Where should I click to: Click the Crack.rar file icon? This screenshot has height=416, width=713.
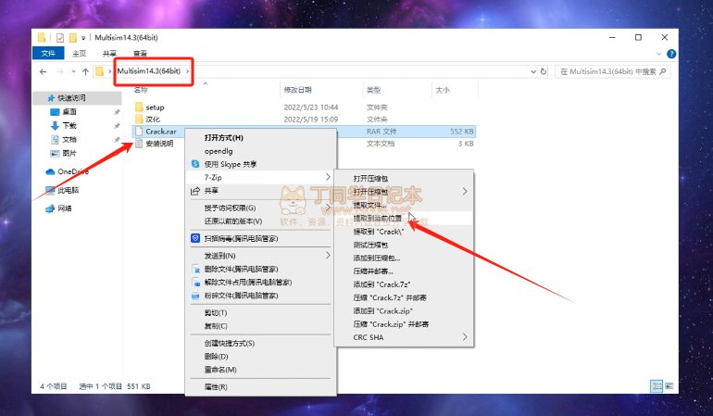click(x=139, y=131)
